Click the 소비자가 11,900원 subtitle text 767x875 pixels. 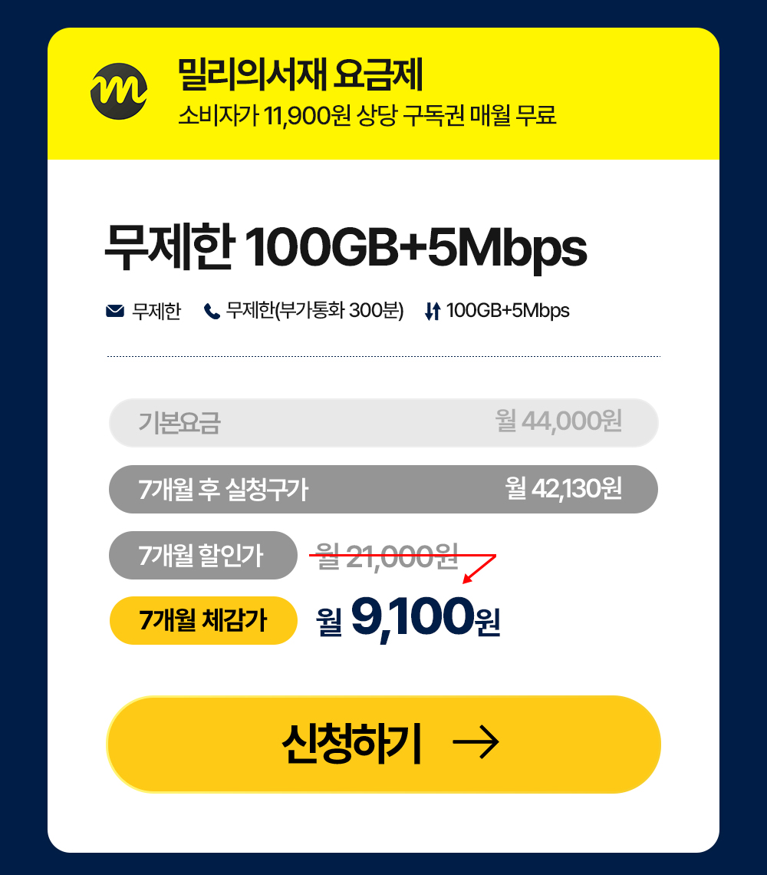(x=367, y=115)
